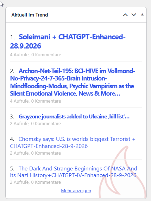Click the flame watermark icon
This screenshot has width=151, height=201.
point(122,173)
